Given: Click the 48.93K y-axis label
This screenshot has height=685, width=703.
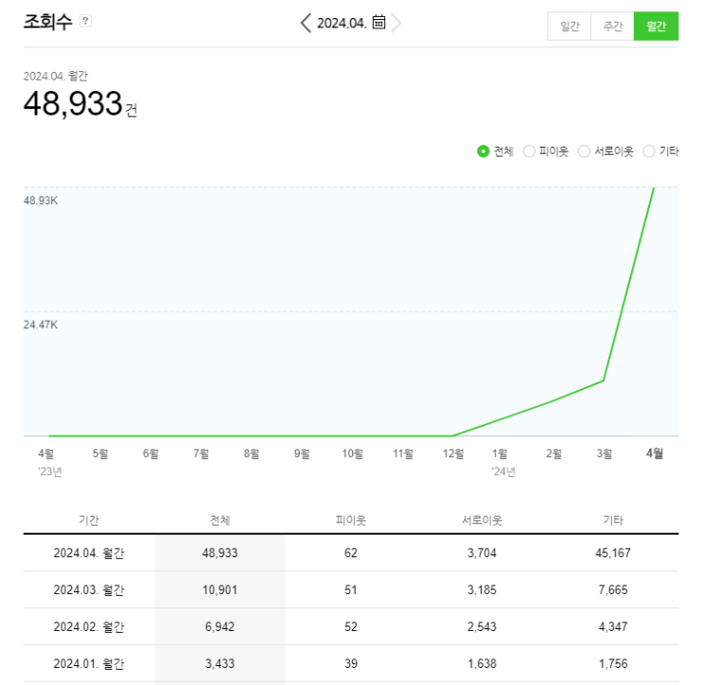Looking at the screenshot, I should coord(41,201).
